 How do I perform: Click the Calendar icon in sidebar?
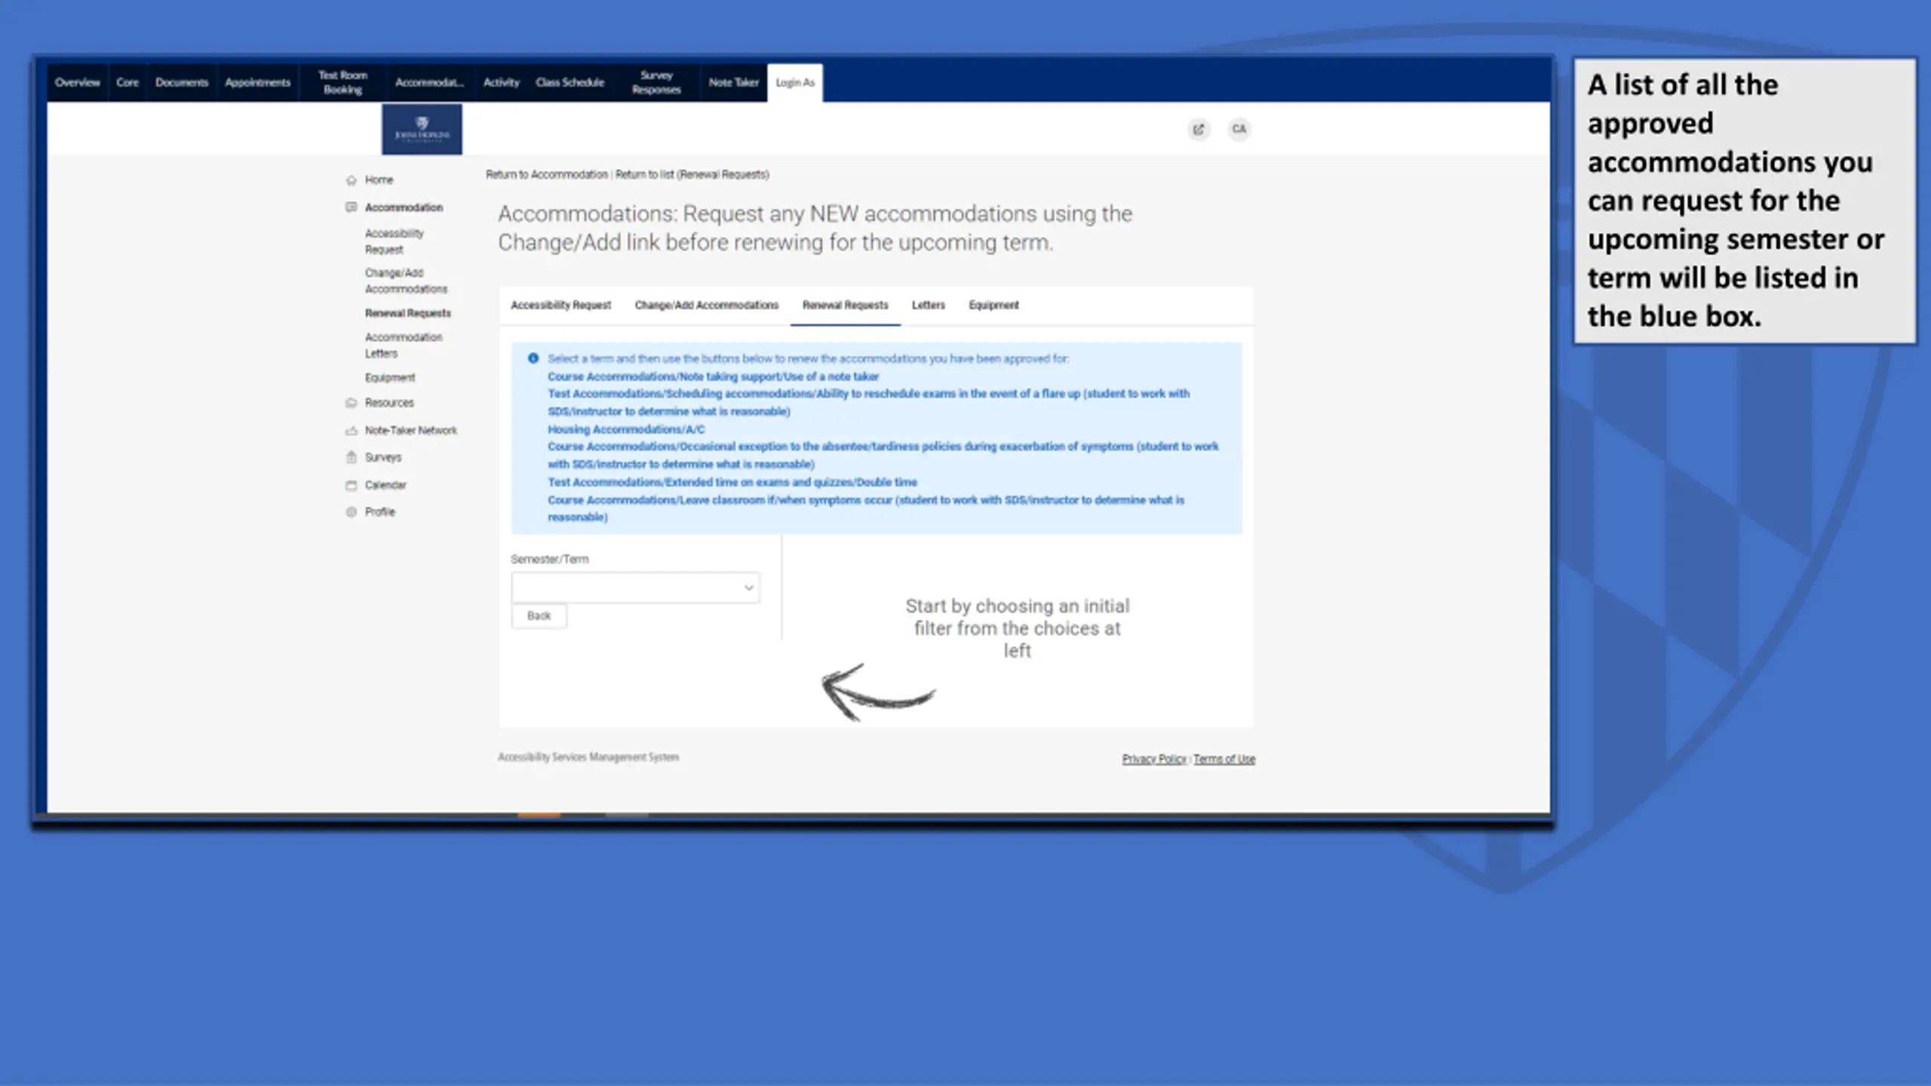click(x=351, y=485)
